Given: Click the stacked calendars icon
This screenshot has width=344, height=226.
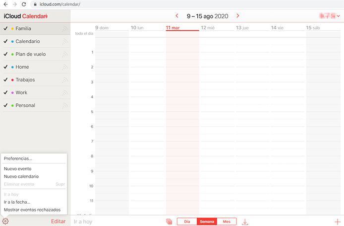Looking at the screenshot, I should click(x=169, y=222).
